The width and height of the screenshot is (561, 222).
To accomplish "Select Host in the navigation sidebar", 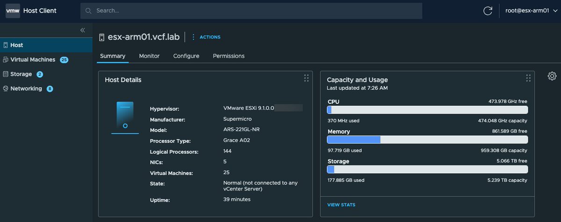I will click(x=46, y=45).
